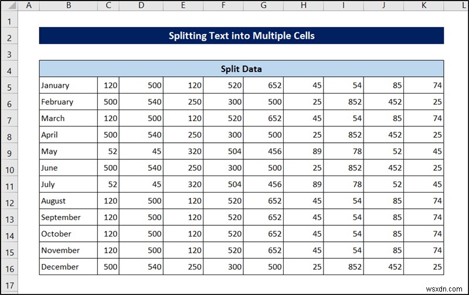Select column K header
The height and width of the screenshot is (295, 469).
coord(424,5)
